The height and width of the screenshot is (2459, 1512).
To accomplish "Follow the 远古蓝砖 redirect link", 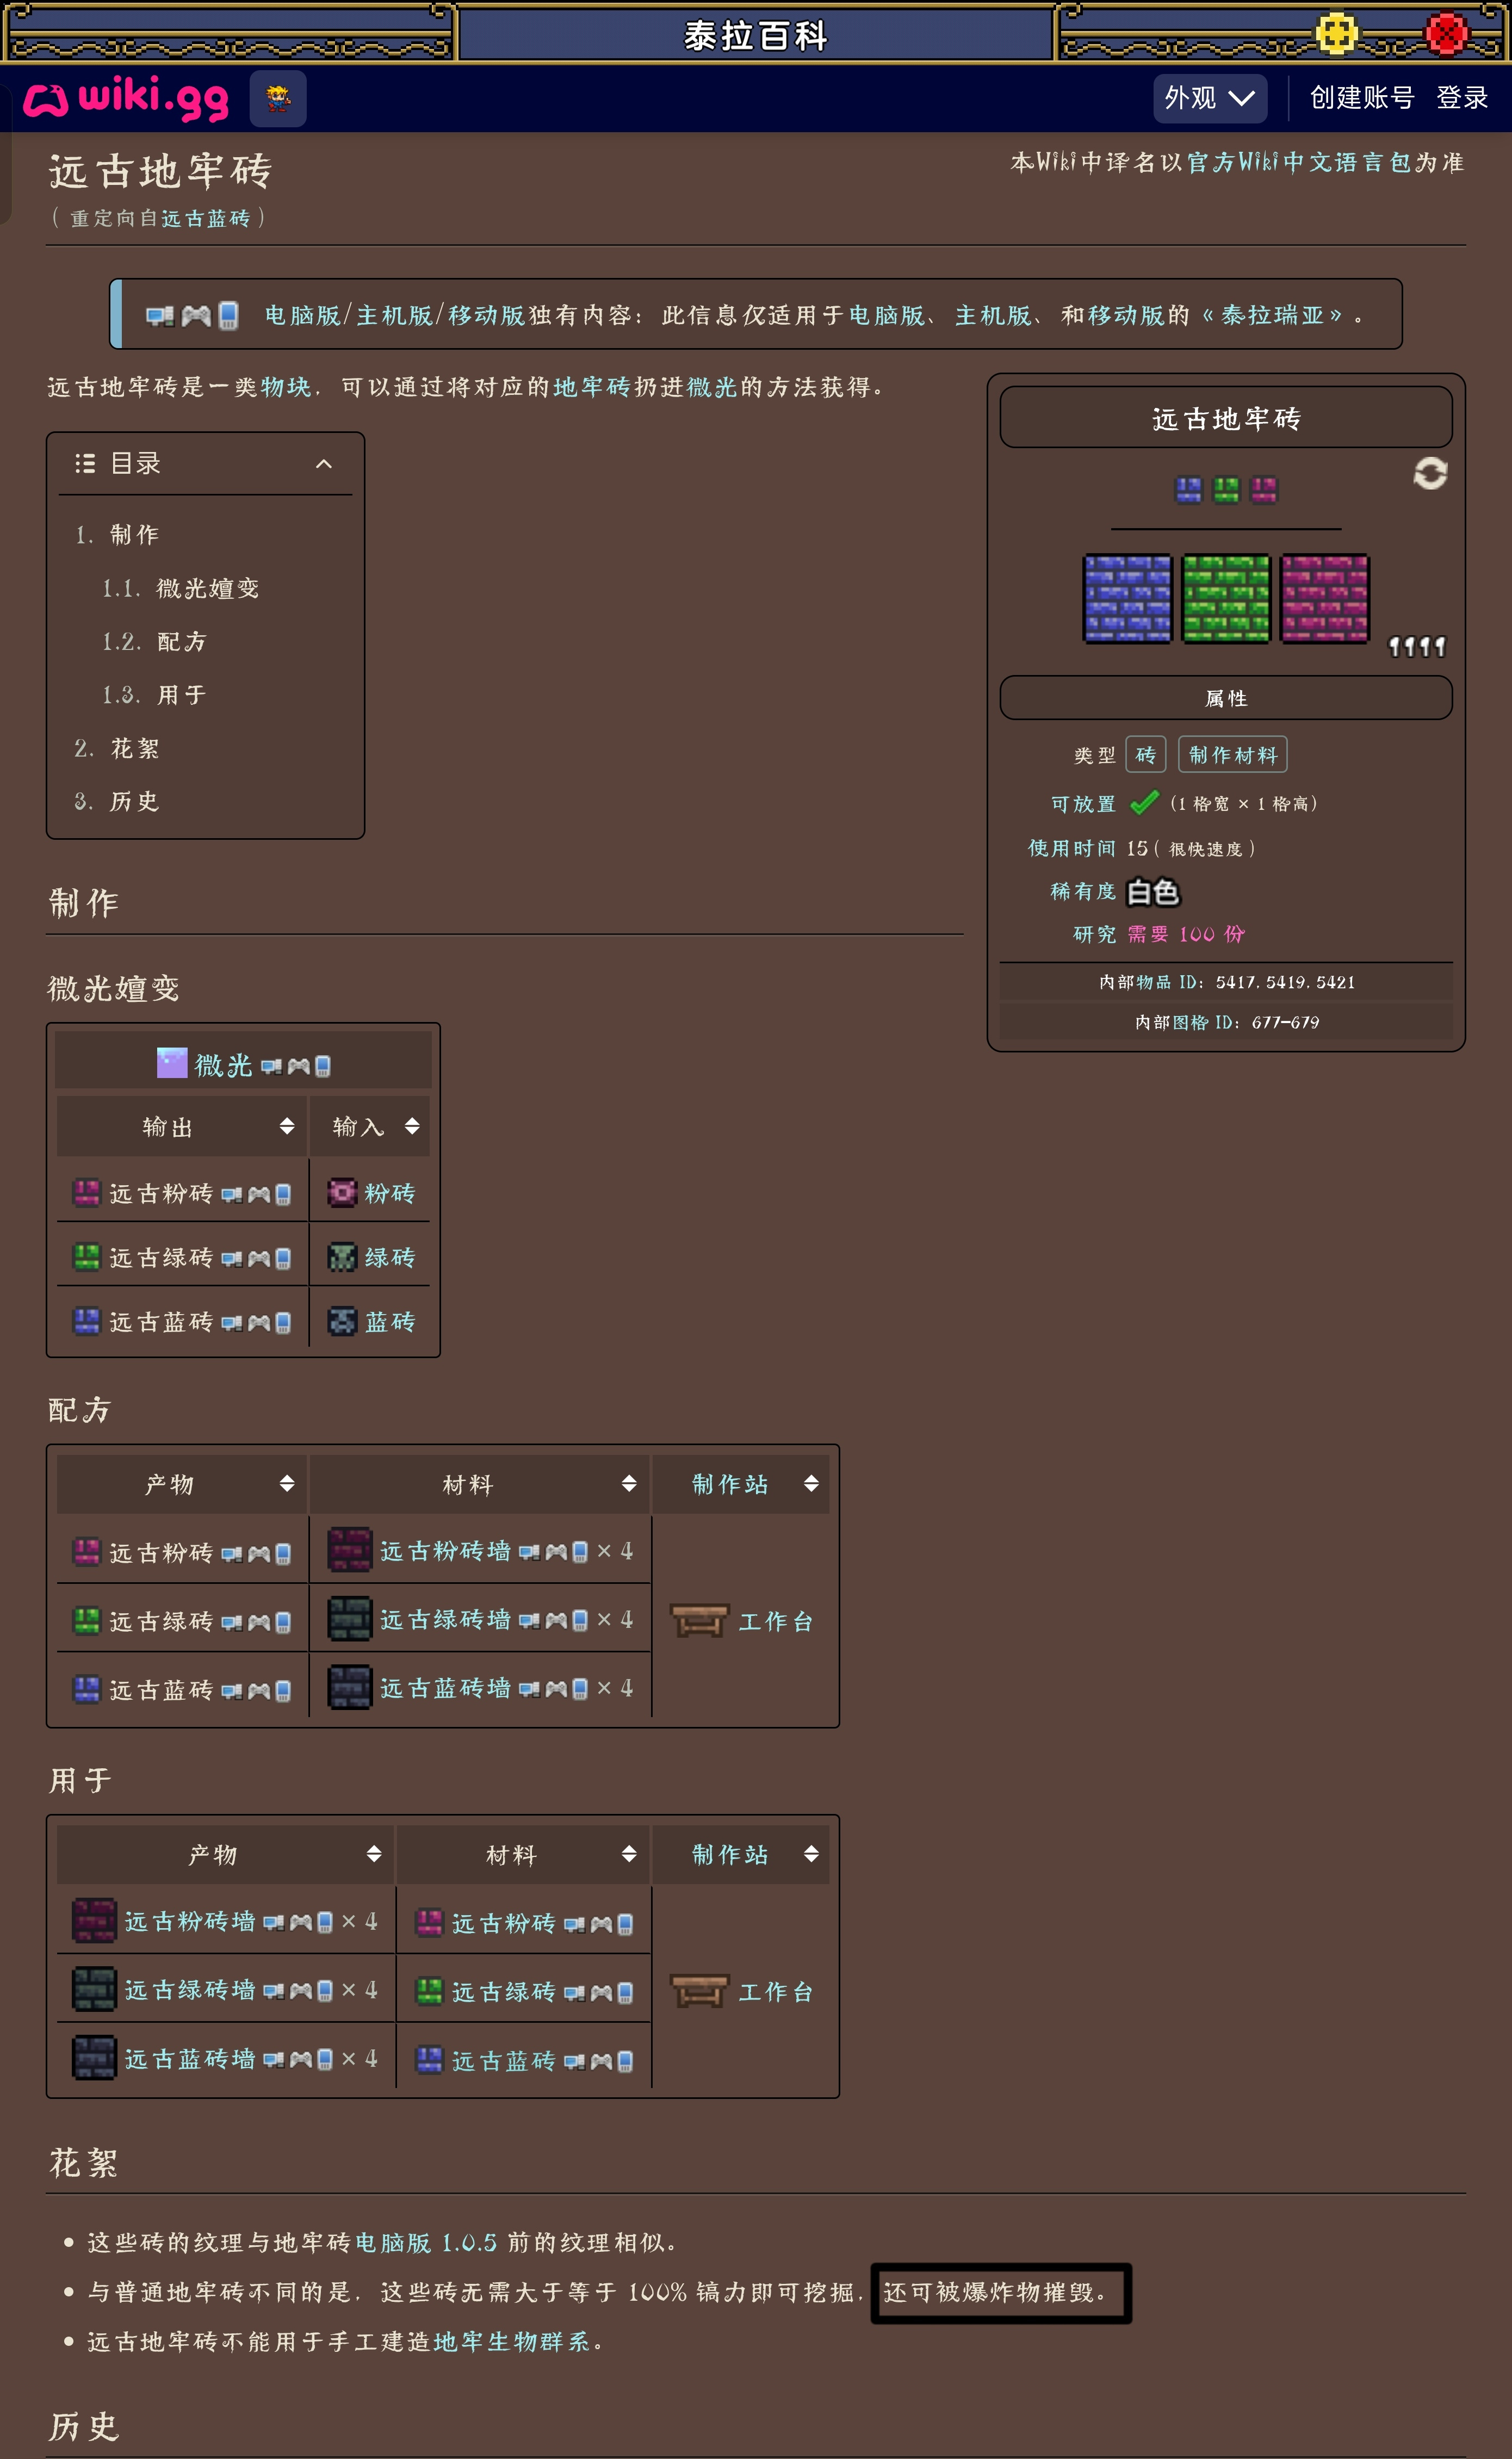I will click(x=206, y=218).
